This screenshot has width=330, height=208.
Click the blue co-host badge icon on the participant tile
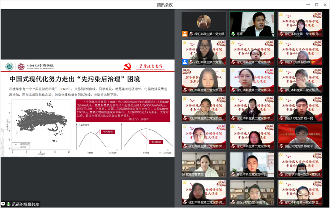coord(184,62)
